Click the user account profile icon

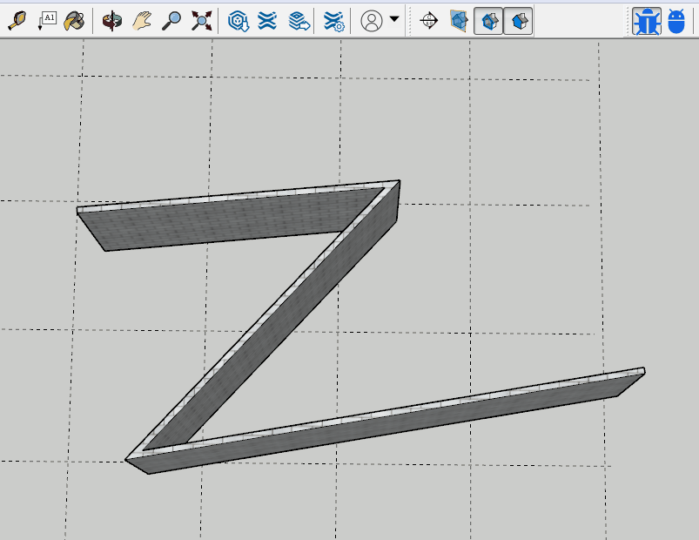click(x=372, y=21)
